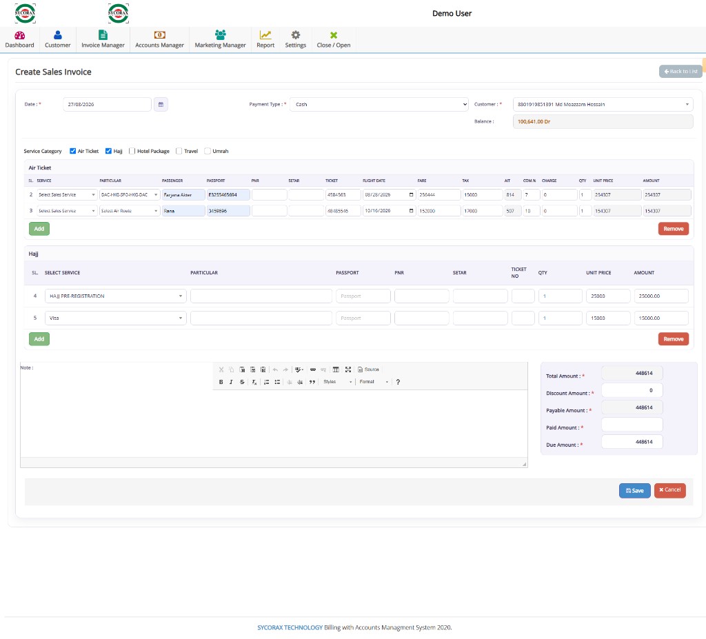
Task: Open the spell checker tool in the editor
Action: tap(299, 369)
